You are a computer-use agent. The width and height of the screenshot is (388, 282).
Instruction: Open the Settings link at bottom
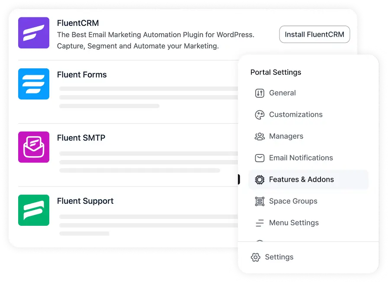click(x=279, y=257)
